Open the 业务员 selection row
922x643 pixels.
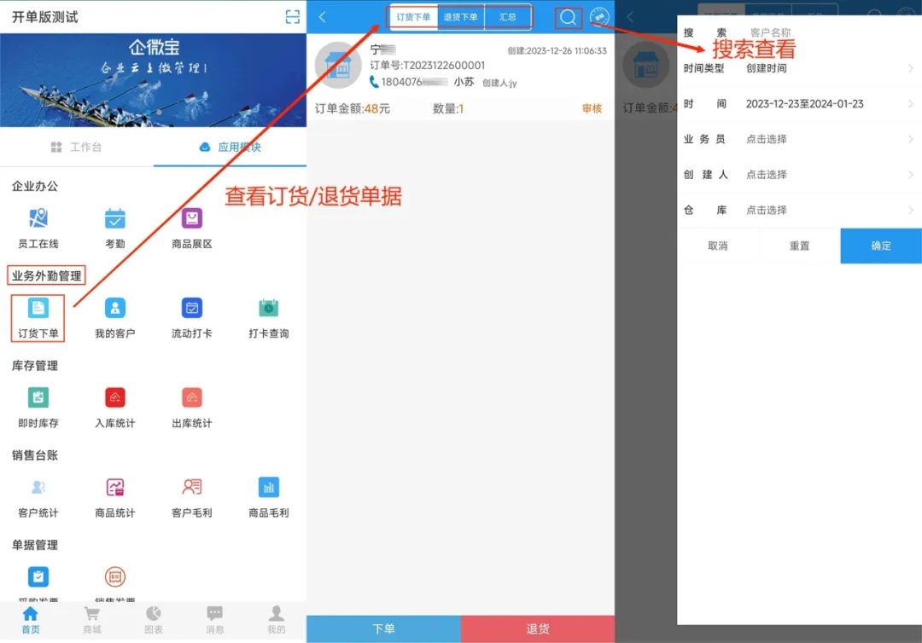(x=798, y=139)
